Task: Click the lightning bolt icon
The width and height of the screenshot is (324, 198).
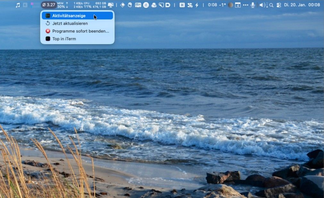Action: tap(197, 5)
